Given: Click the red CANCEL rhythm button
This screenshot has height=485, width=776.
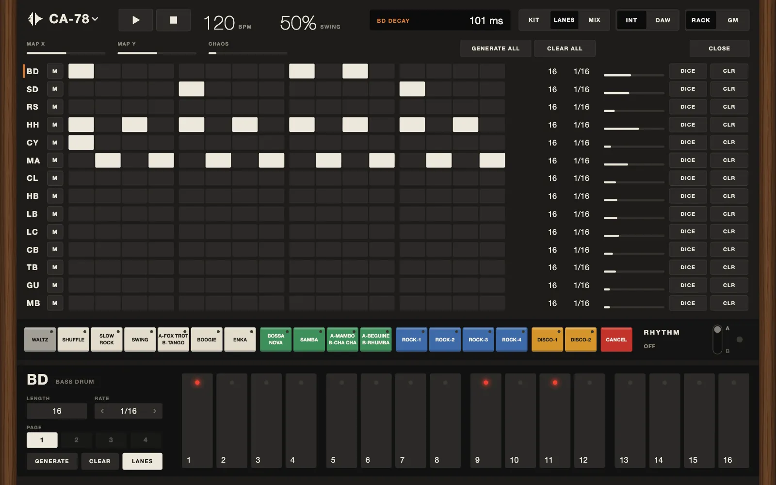Looking at the screenshot, I should [x=616, y=339].
